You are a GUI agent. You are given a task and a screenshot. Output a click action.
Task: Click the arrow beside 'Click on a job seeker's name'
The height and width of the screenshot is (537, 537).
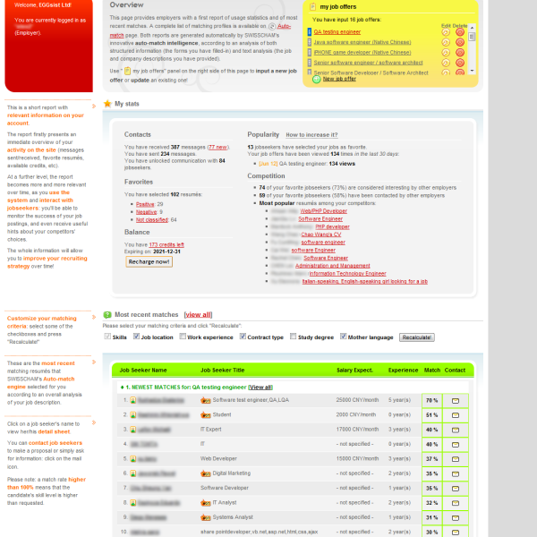pos(94,422)
